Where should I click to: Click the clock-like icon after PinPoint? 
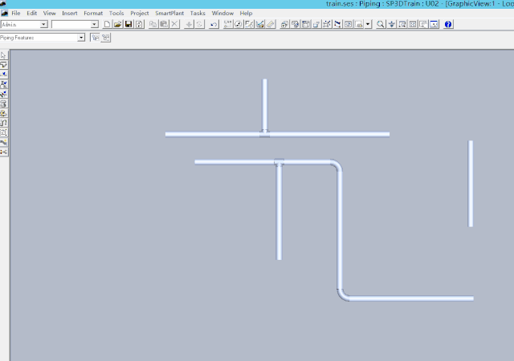[x=239, y=24]
